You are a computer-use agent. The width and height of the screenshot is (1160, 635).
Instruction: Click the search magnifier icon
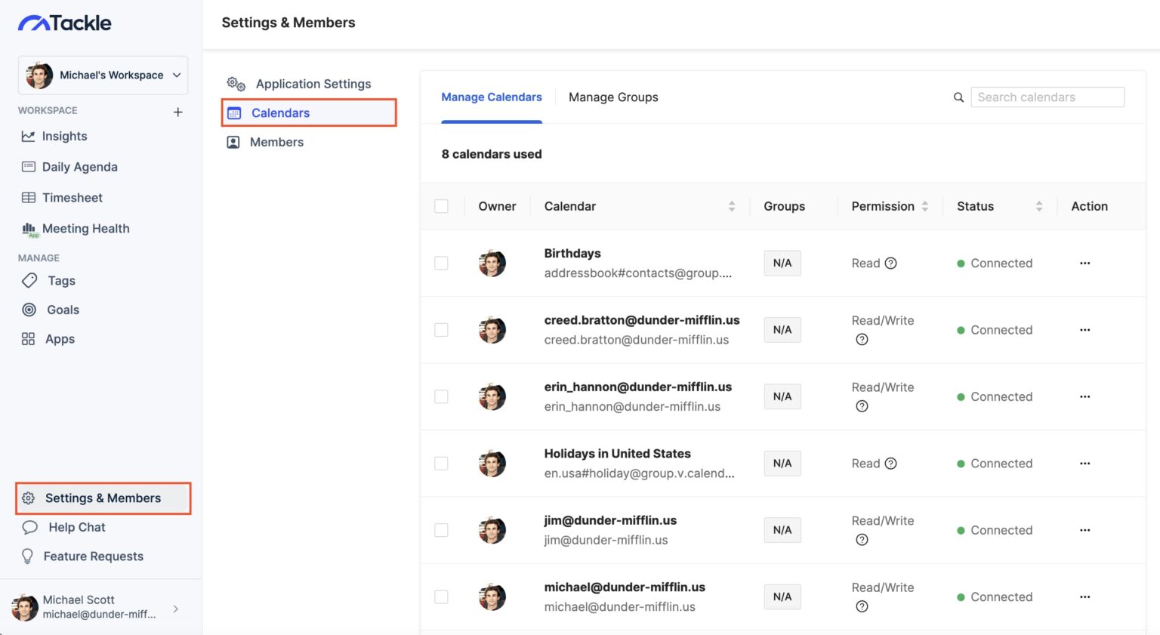click(x=958, y=97)
